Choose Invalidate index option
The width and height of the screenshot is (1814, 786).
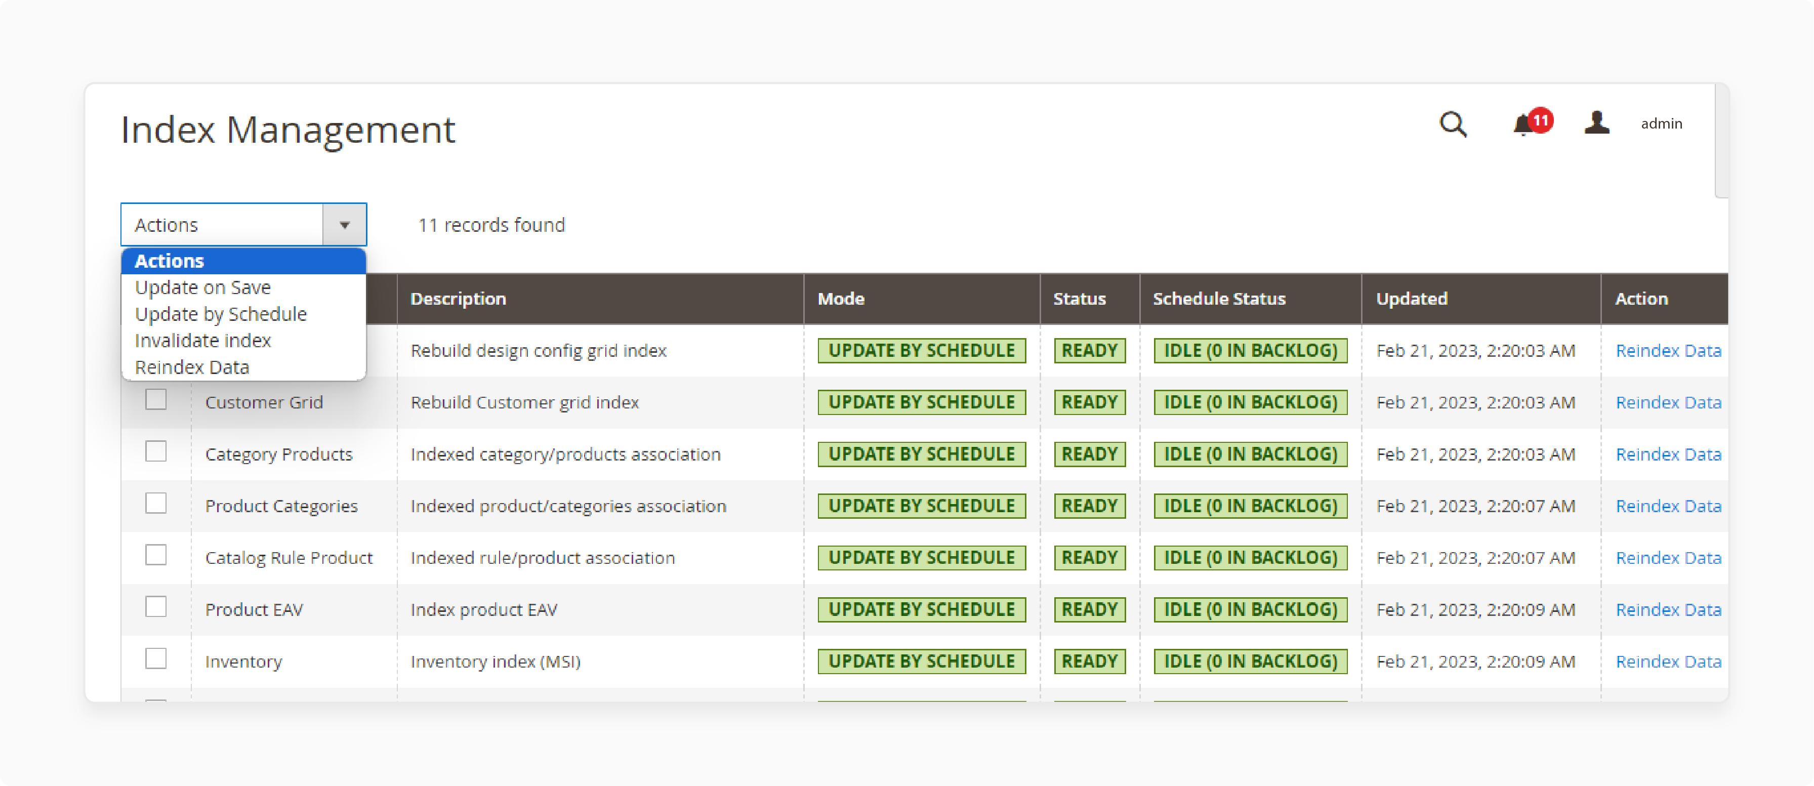(x=243, y=341)
